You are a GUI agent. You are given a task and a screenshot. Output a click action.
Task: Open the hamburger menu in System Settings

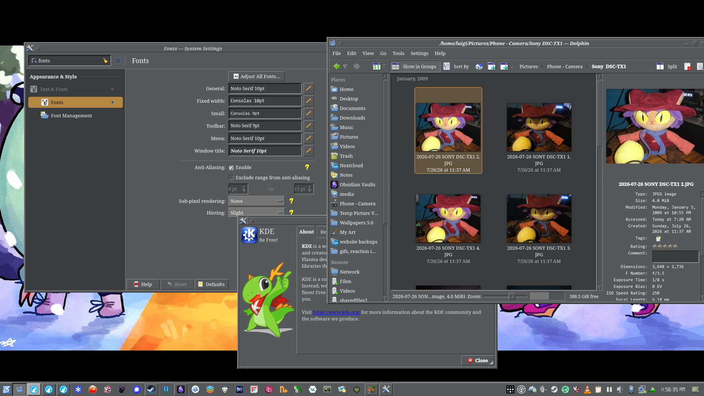pos(118,60)
